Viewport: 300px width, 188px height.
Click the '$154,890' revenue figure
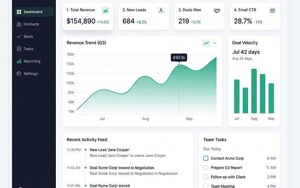(81, 21)
